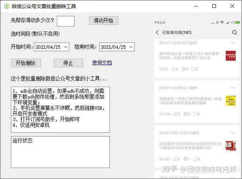Open the 开始时间 date dropdown arrow

pos(65,47)
